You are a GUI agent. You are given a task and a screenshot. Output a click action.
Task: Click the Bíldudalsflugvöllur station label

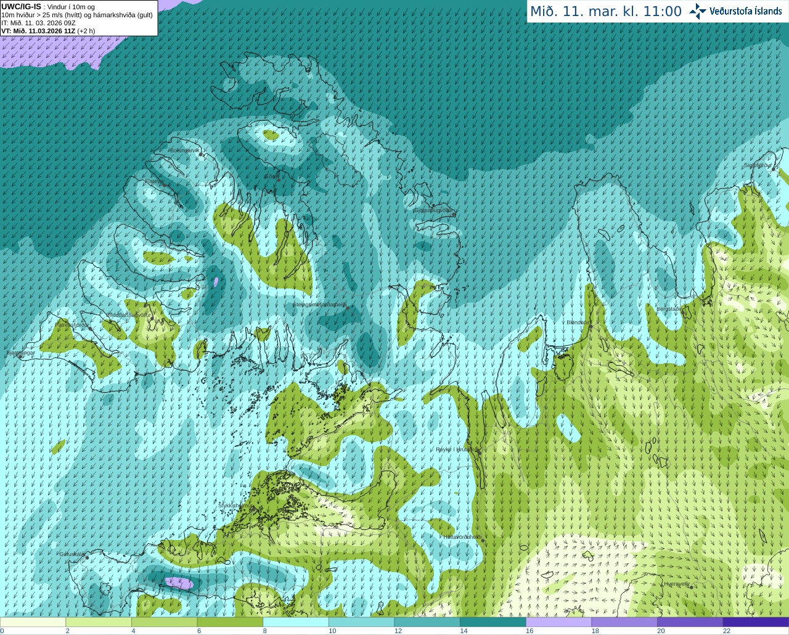click(x=129, y=314)
